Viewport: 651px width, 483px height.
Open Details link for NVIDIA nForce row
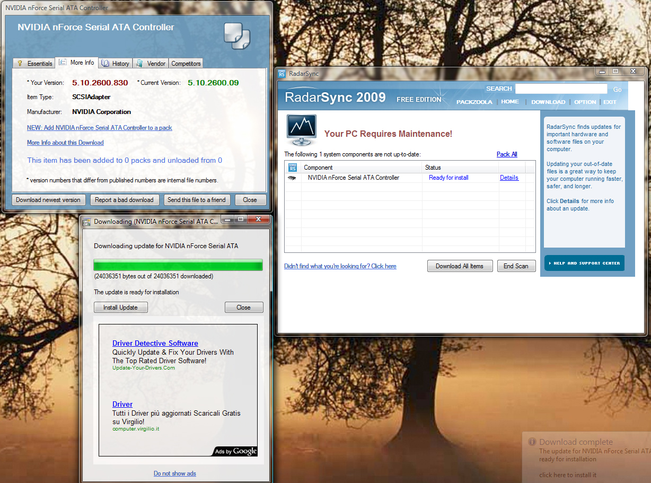509,178
